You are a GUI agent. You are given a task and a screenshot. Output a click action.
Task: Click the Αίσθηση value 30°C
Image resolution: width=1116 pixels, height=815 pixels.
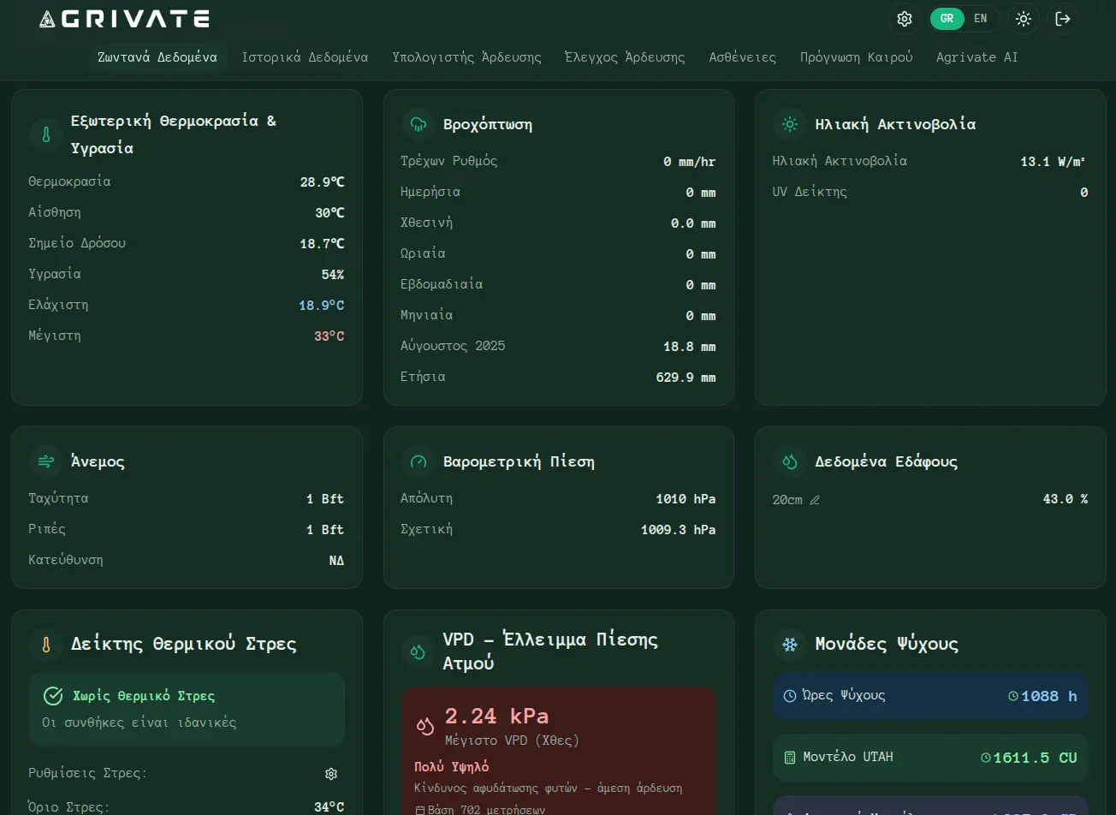click(x=329, y=213)
